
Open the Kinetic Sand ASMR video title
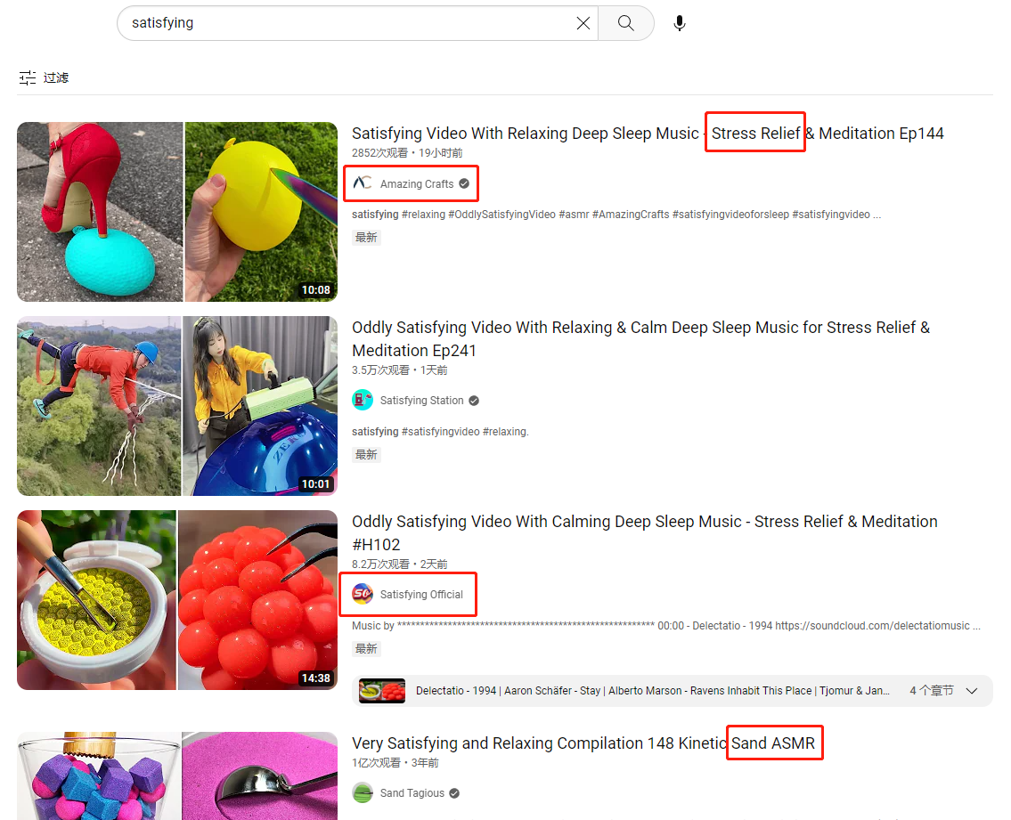pos(583,743)
